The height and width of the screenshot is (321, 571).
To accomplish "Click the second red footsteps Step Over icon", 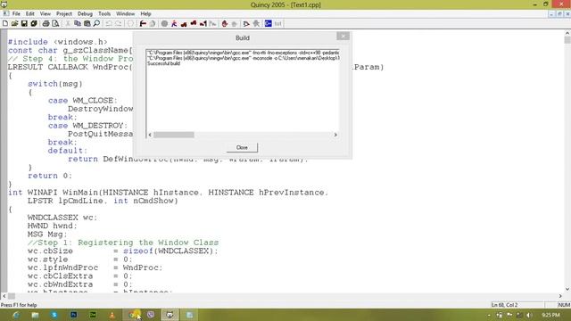I will [x=194, y=24].
